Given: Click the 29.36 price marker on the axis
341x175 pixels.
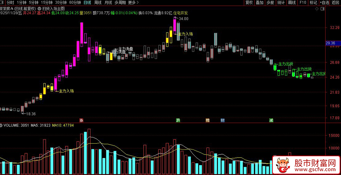Looking at the screenshot, I should [333, 43].
